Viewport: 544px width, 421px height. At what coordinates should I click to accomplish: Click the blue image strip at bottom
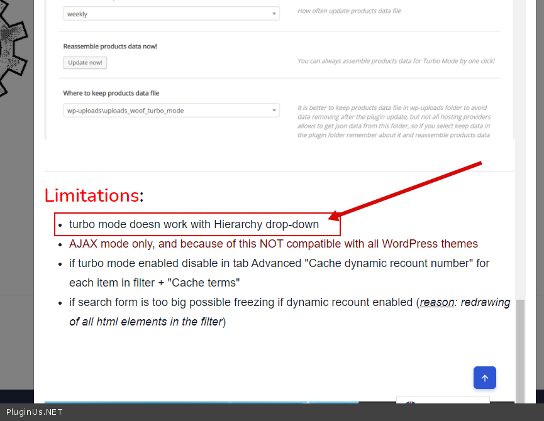click(x=201, y=402)
